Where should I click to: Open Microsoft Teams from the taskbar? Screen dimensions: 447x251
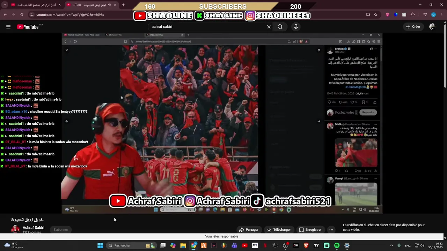point(234,245)
